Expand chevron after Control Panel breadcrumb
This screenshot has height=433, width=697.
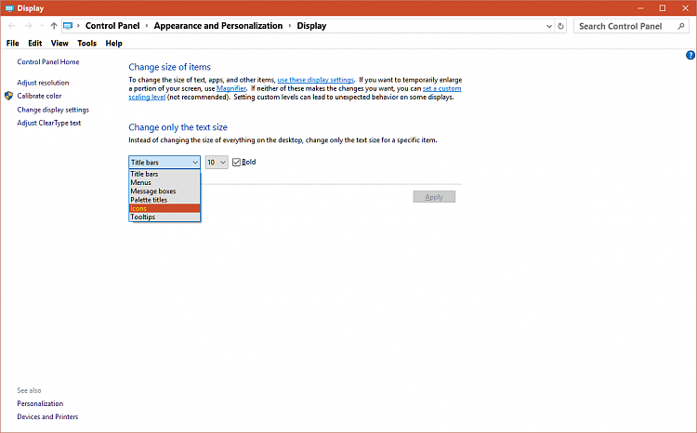(x=147, y=26)
